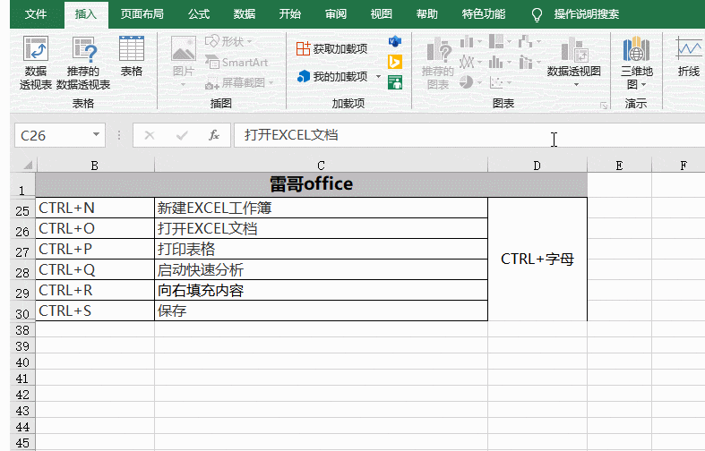Click the Visio data visualizer add-in icon

(x=395, y=42)
